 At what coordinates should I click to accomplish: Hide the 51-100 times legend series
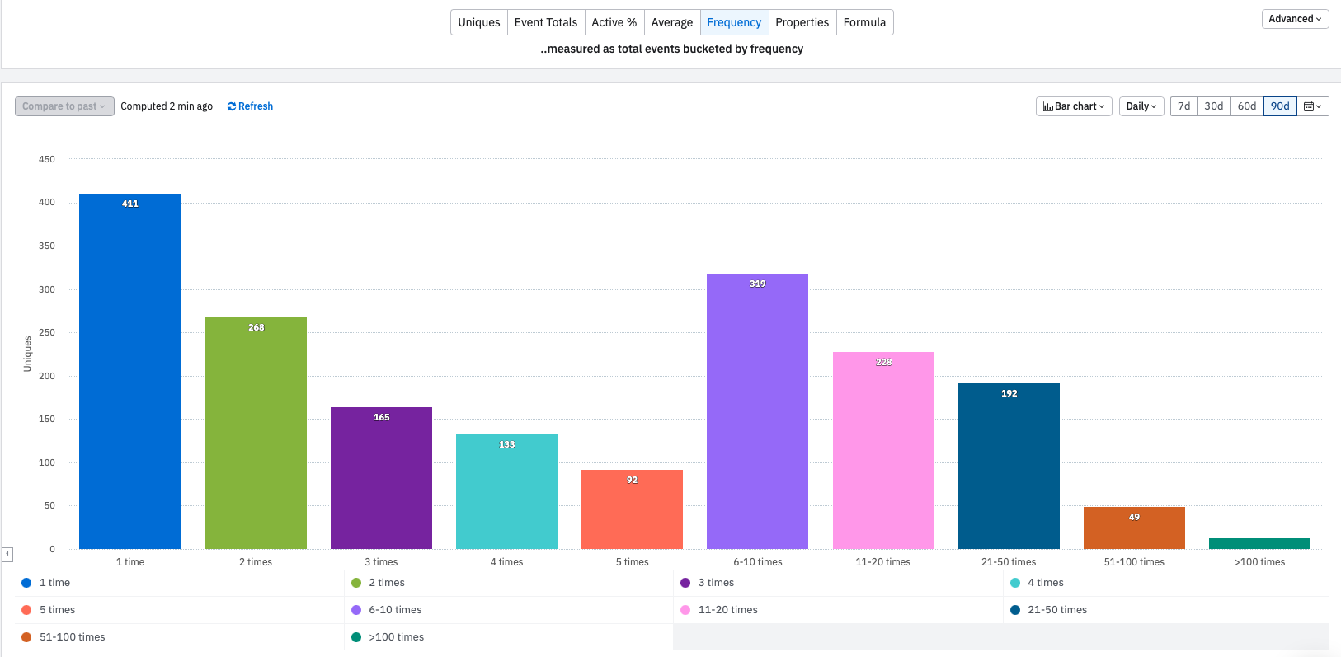coord(64,637)
